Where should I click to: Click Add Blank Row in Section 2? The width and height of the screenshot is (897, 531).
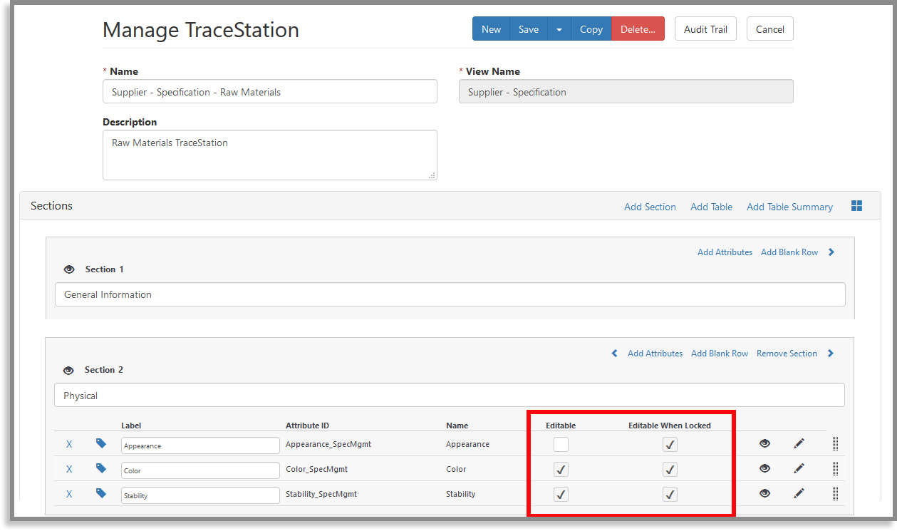click(x=720, y=354)
